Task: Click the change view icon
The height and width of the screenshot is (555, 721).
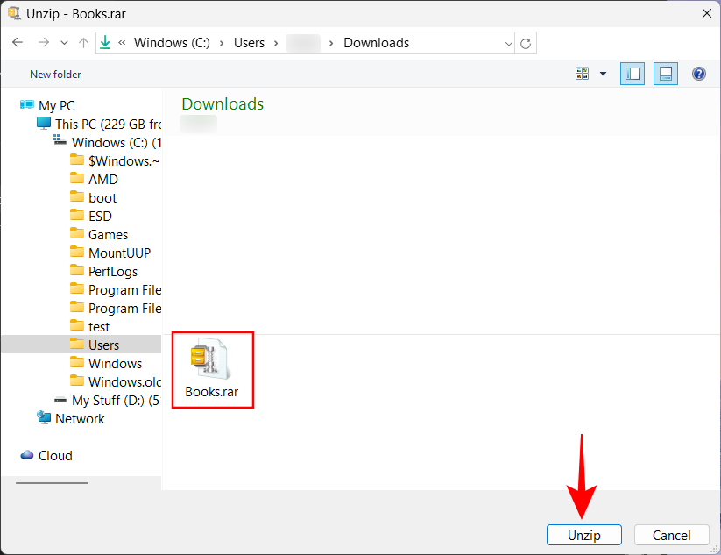Action: (x=583, y=74)
